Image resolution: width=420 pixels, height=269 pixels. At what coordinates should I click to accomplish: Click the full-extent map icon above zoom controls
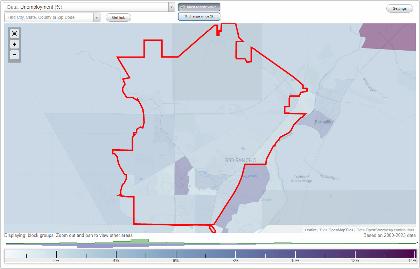coord(14,33)
